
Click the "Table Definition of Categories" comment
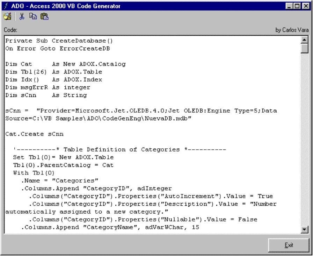(120, 150)
